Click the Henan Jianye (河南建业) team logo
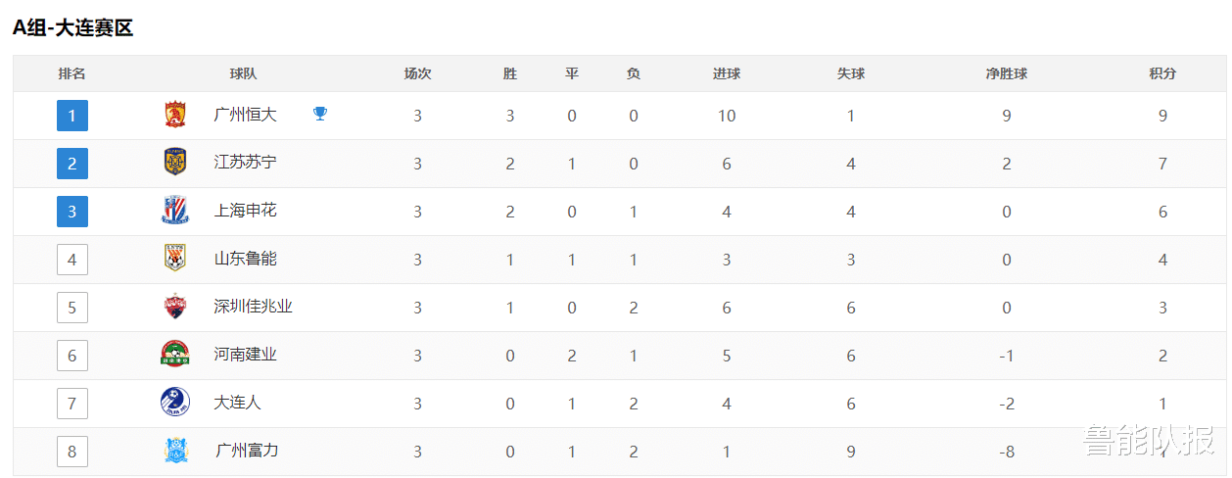The width and height of the screenshot is (1232, 478). [x=174, y=355]
